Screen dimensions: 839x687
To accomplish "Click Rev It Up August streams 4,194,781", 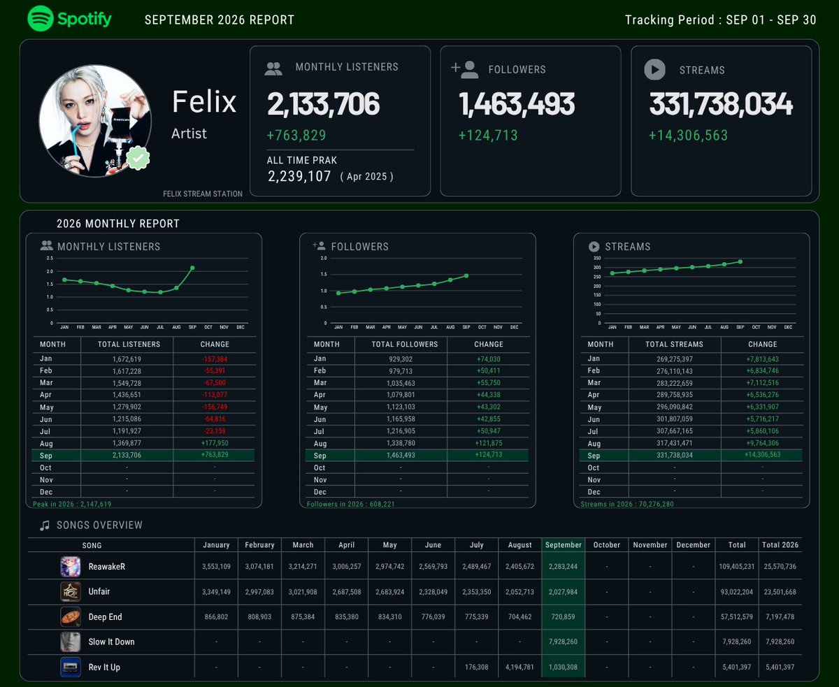I will pyautogui.click(x=520, y=667).
